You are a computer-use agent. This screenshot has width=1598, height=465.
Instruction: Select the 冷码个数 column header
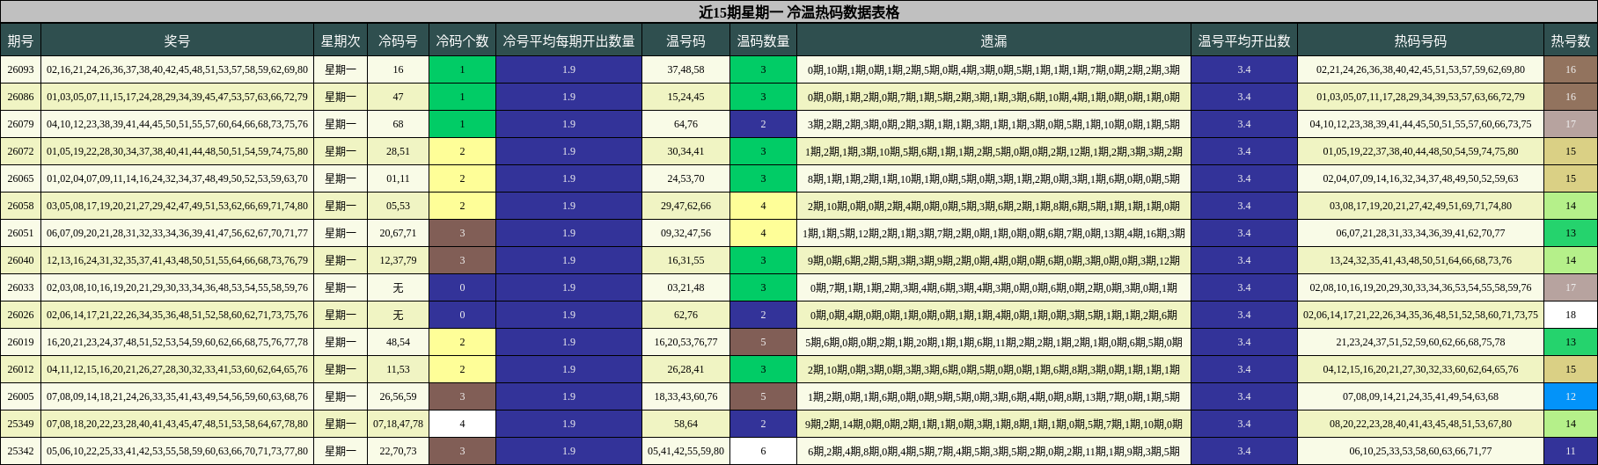pyautogui.click(x=462, y=40)
